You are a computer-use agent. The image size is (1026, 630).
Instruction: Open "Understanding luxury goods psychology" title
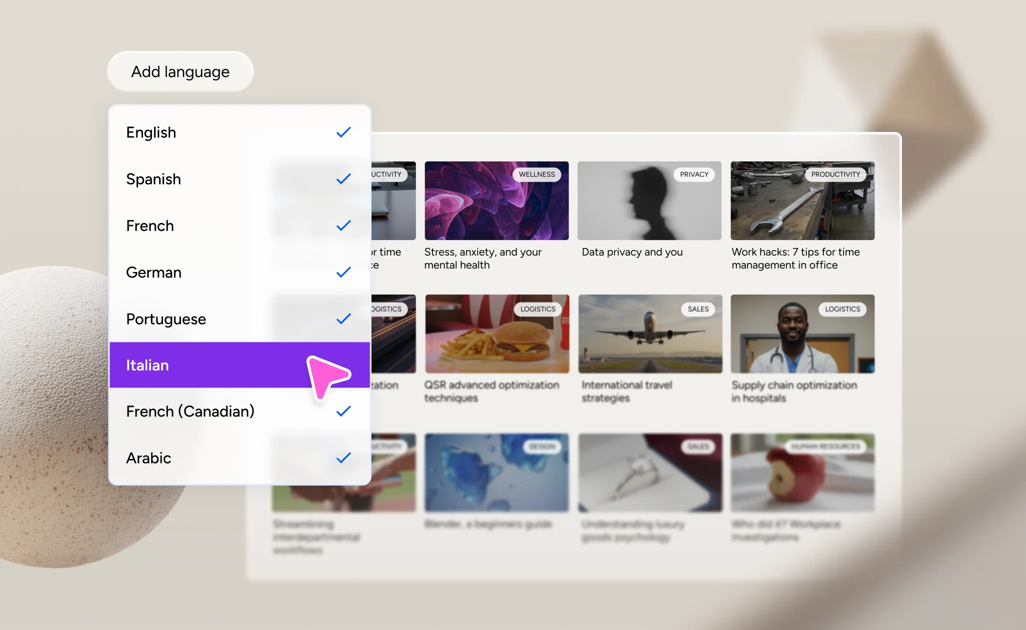click(x=632, y=530)
